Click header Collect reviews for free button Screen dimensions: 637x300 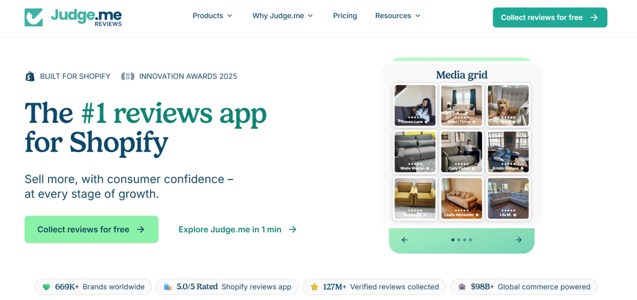click(550, 17)
